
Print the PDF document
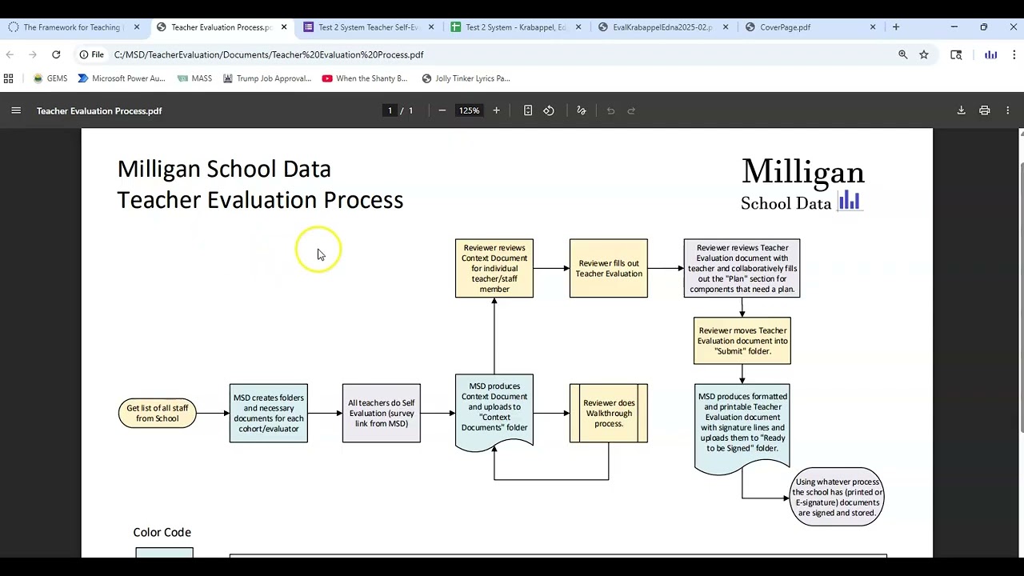pyautogui.click(x=985, y=110)
